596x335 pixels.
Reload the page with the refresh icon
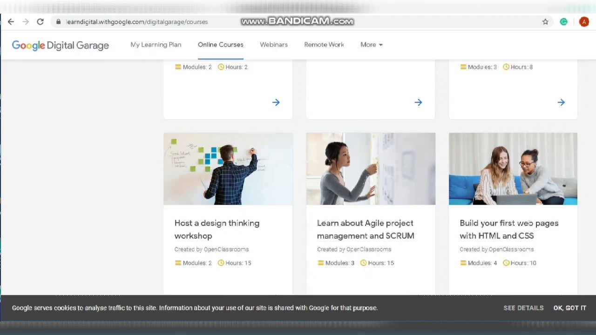(x=41, y=22)
